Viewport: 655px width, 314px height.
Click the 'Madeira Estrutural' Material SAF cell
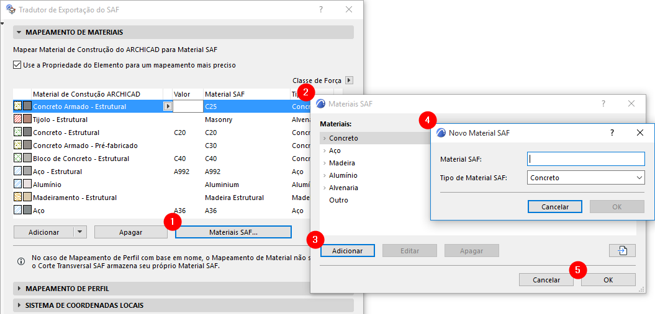click(x=234, y=198)
